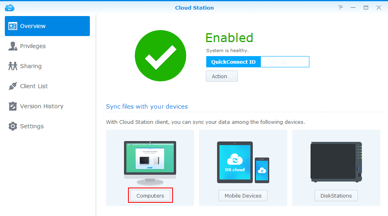This screenshot has width=388, height=216.
Task: Click the Cloud Station logo icon
Action: [x=10, y=8]
